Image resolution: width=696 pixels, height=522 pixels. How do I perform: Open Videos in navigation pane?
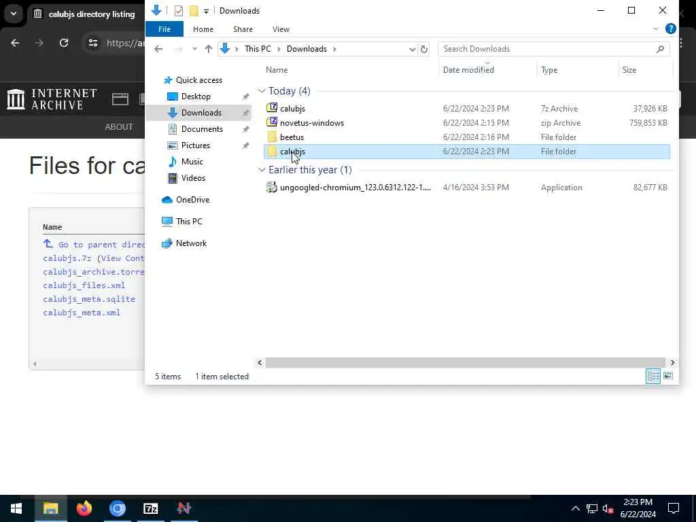[x=193, y=178]
